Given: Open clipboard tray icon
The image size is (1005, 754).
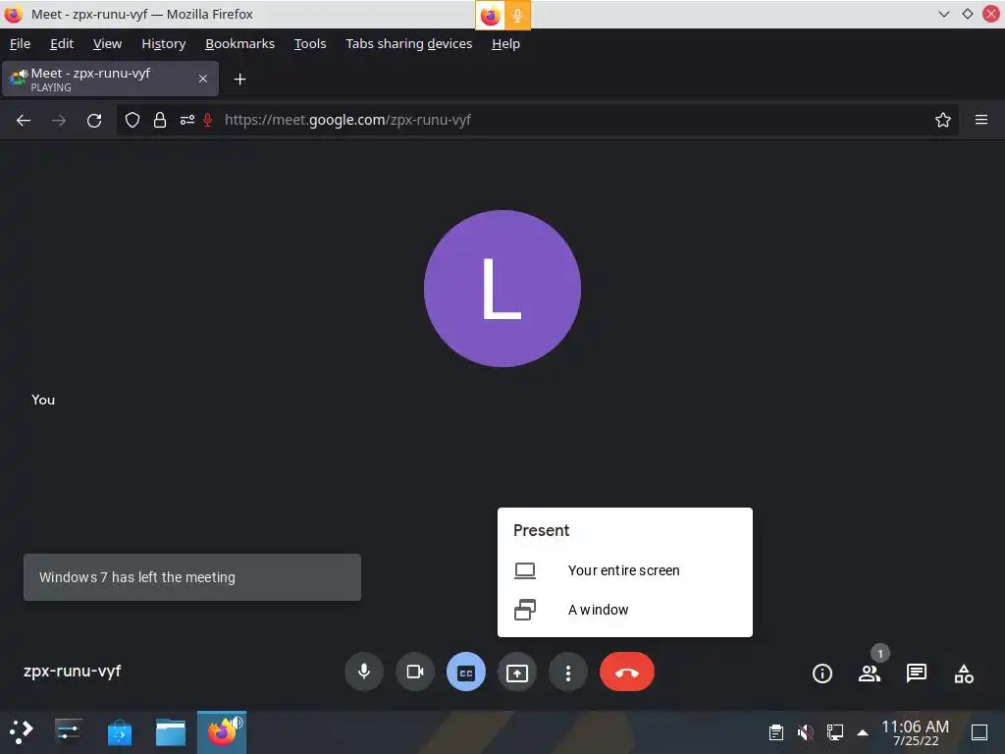Looking at the screenshot, I should pyautogui.click(x=776, y=732).
